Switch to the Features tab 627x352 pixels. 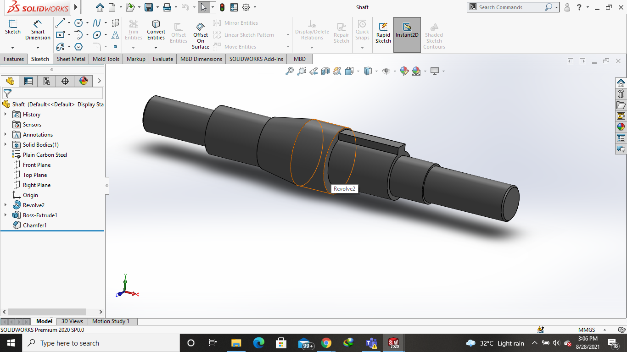pos(14,59)
